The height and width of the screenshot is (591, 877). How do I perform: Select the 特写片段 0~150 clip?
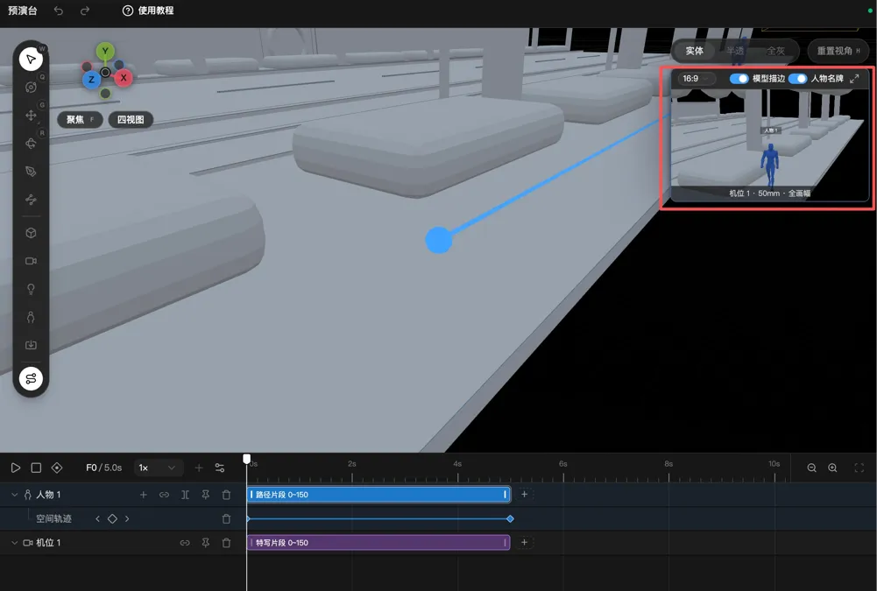coord(378,542)
